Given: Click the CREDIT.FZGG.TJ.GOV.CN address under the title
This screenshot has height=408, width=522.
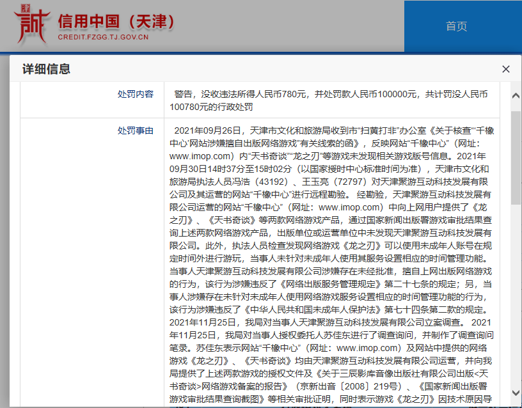Looking at the screenshot, I should tap(103, 37).
